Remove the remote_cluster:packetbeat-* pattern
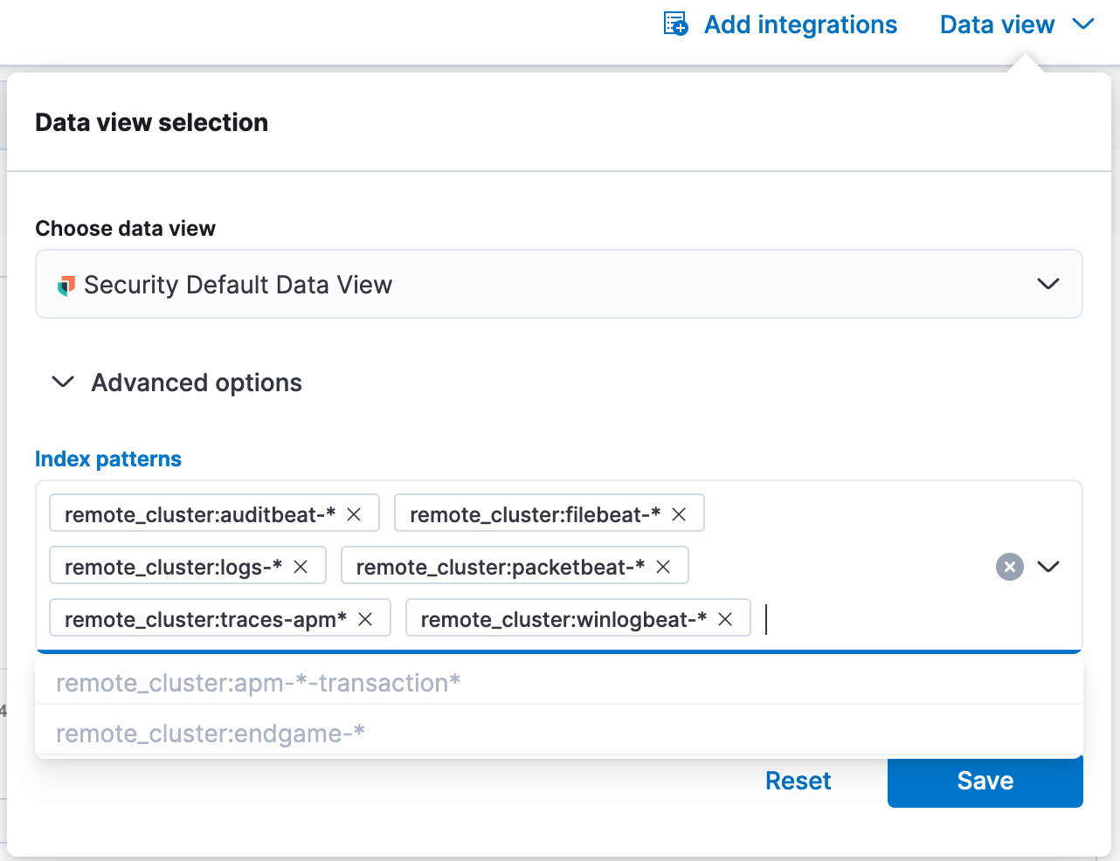 tap(663, 567)
